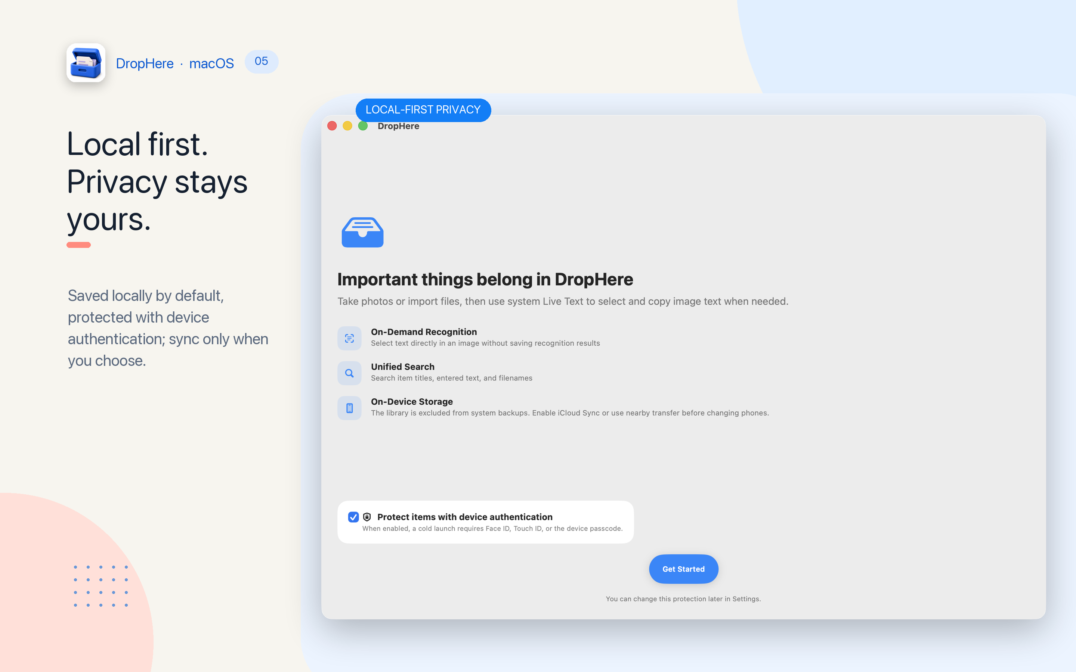The image size is (1076, 672).
Task: Click the DropHere app icon in the header
Action: pos(86,63)
